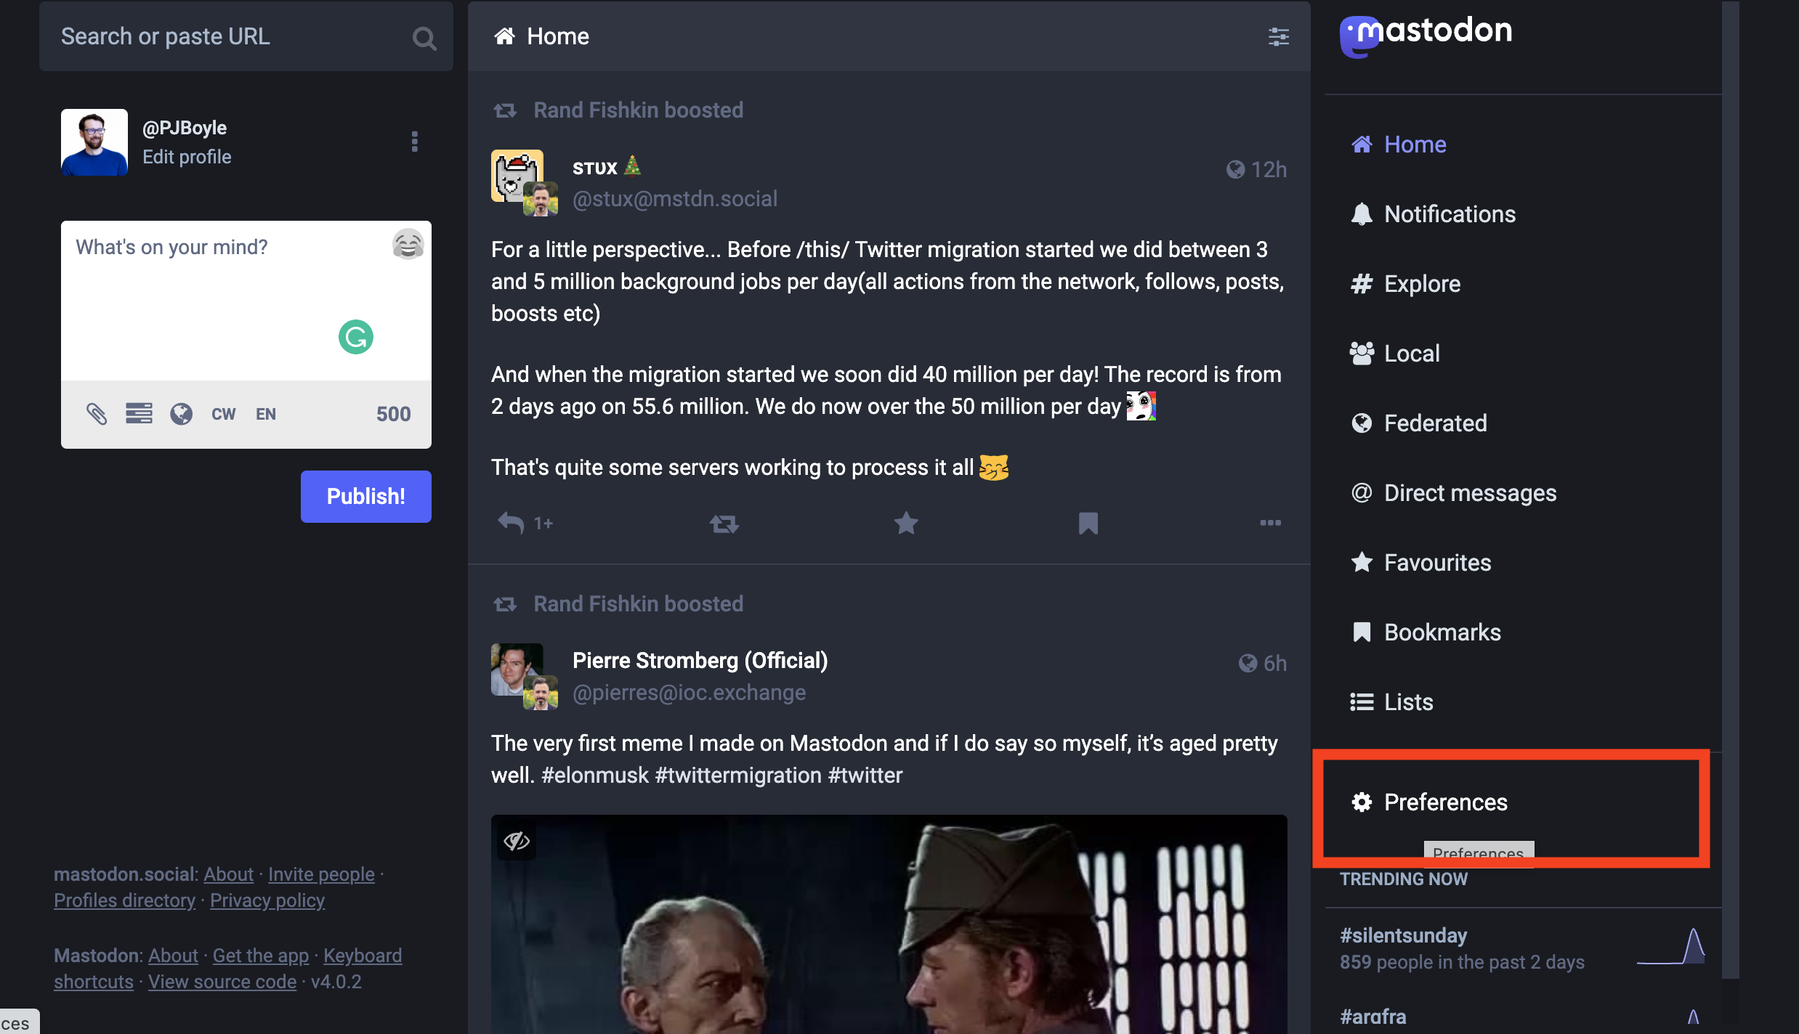Viewport: 1799px width, 1034px height.
Task: Hide the sensitive media using eye icon
Action: [517, 842]
